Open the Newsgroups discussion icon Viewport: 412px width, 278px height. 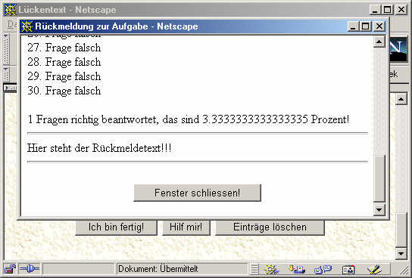[x=323, y=269]
